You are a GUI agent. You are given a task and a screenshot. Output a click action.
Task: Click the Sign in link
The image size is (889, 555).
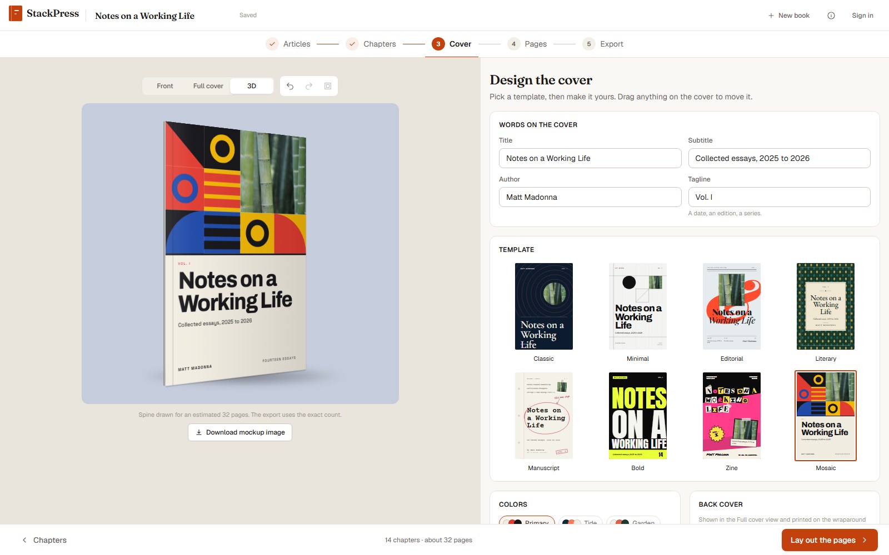pos(862,16)
